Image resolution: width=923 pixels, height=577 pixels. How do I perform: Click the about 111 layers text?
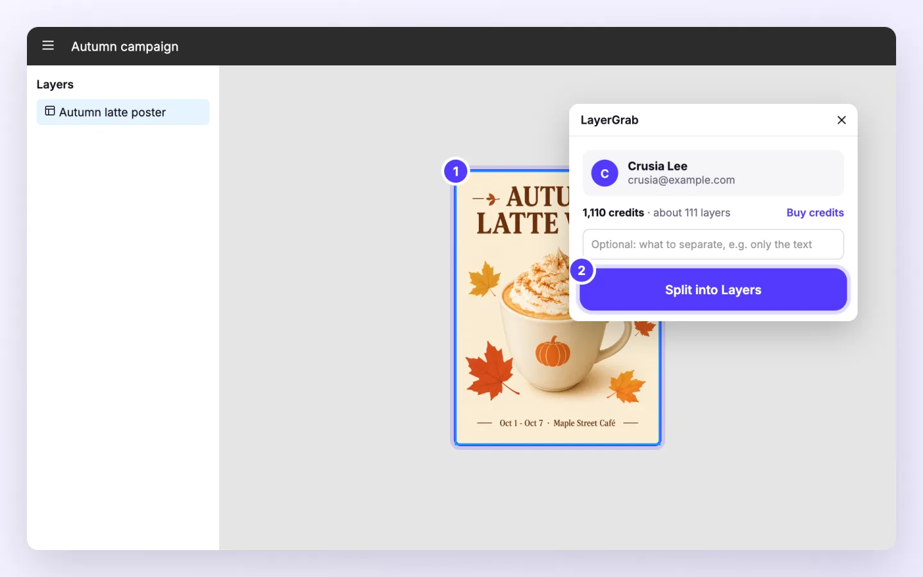(x=692, y=213)
